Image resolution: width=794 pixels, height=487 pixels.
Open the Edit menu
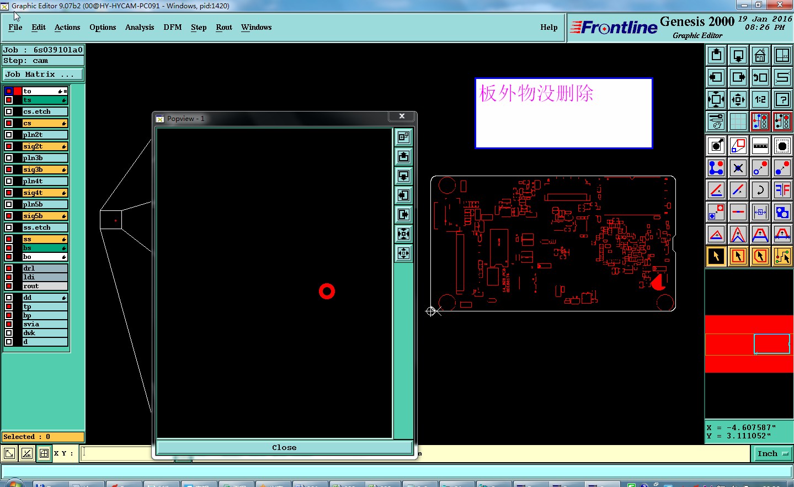[x=39, y=27]
